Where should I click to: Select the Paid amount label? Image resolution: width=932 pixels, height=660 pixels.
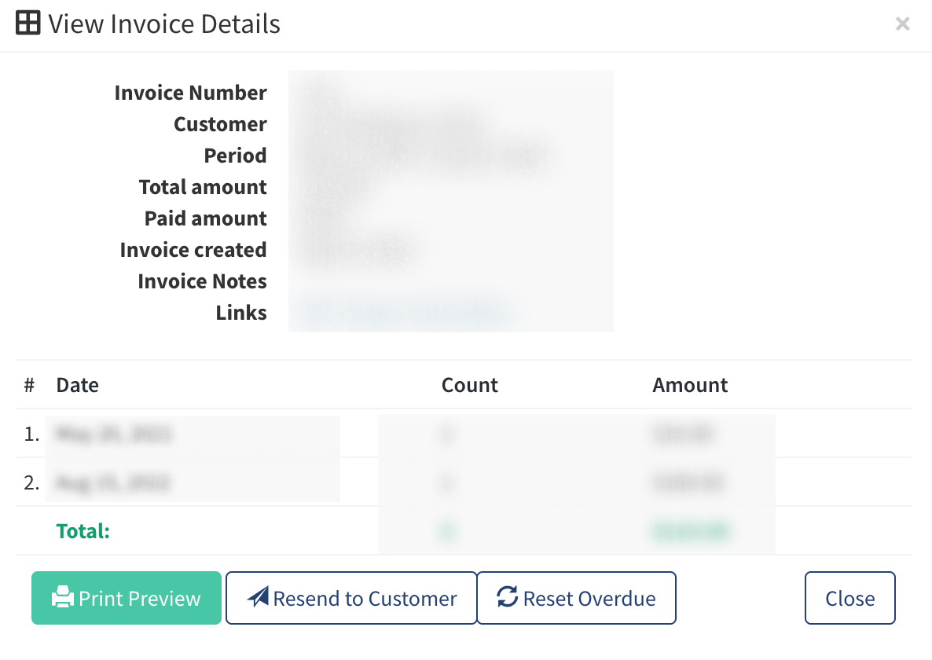206,218
